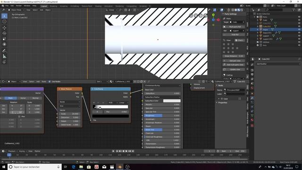Select the Transform tool
Image resolution: width=302 pixels, height=170 pixels.
[4, 44]
